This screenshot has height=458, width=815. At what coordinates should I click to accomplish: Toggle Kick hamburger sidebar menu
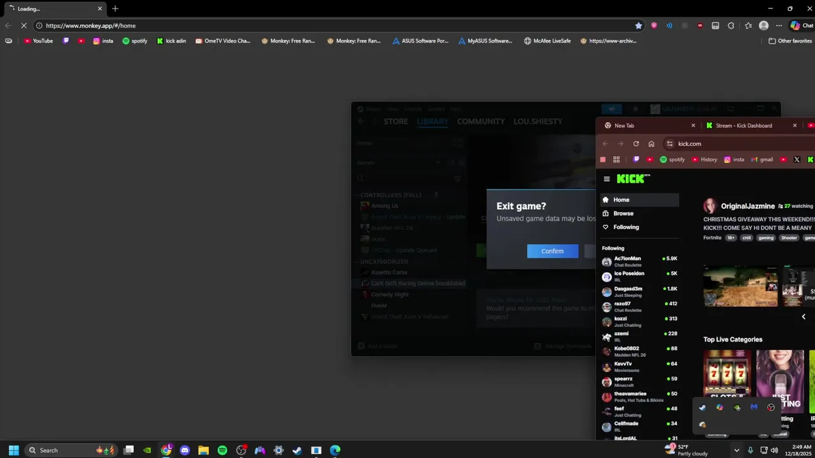point(607,179)
